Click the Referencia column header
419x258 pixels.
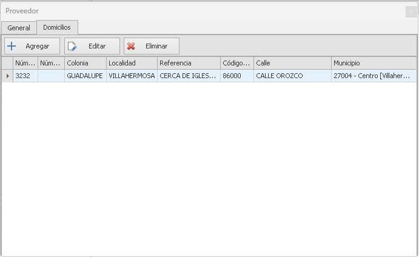(x=188, y=63)
